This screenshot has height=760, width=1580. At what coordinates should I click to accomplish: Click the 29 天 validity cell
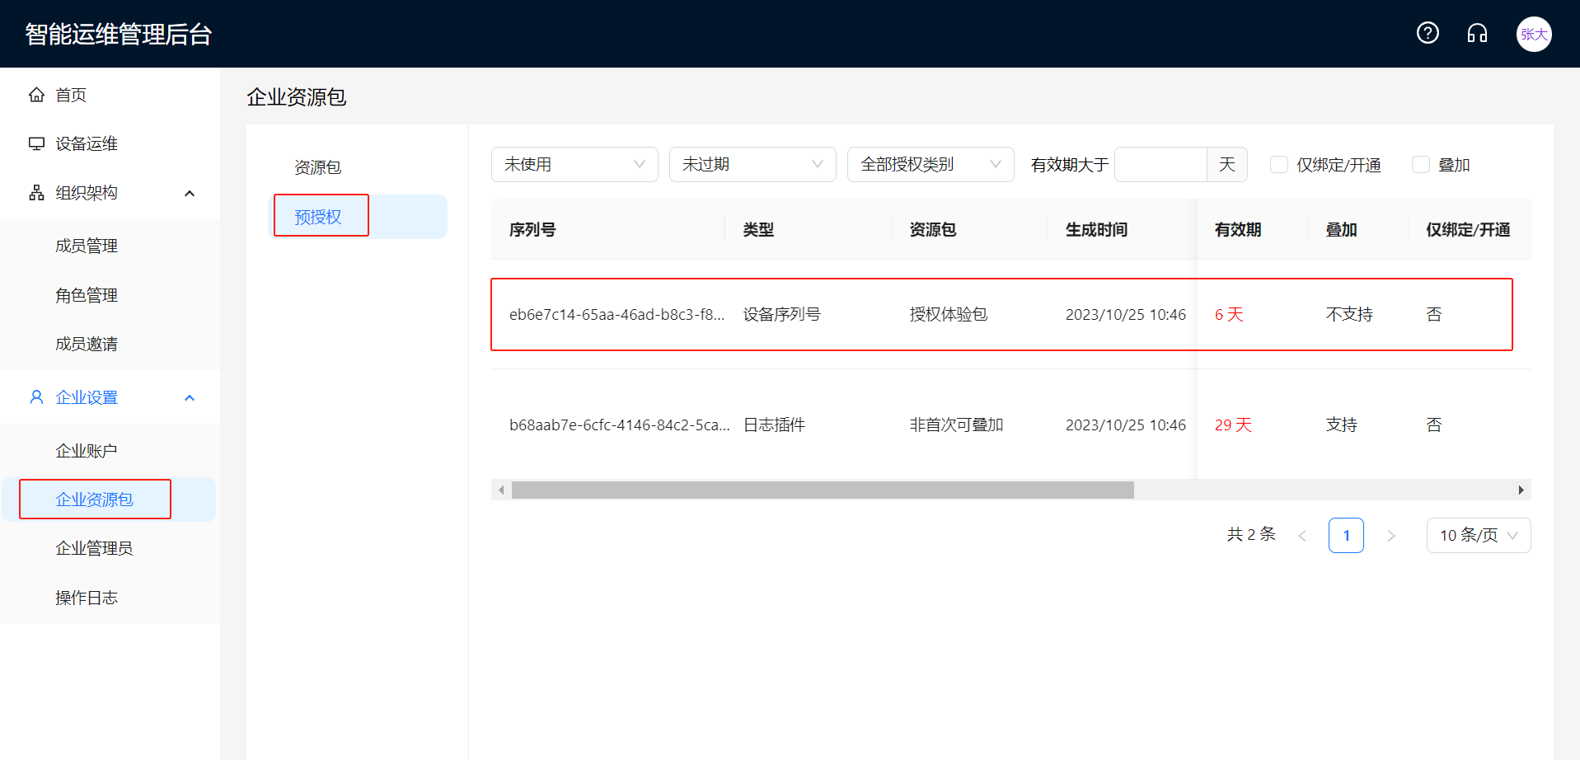(1233, 425)
